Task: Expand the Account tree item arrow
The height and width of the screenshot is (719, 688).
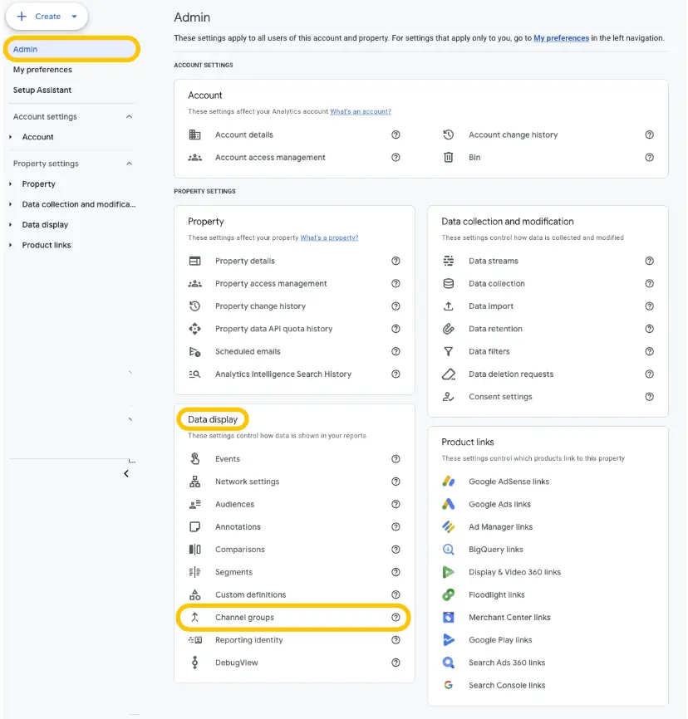Action: pos(11,137)
